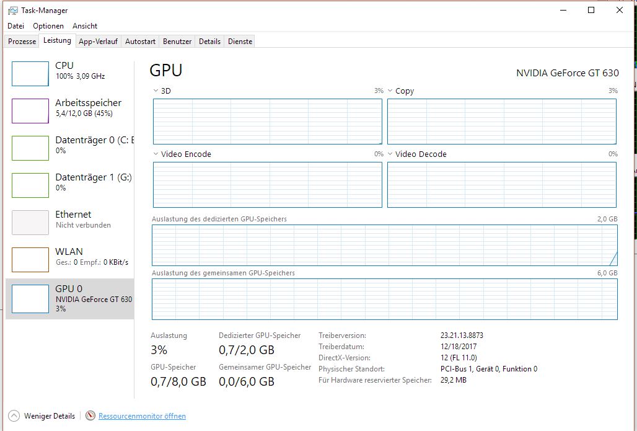Maximize the Task-Manager window

tap(592, 10)
